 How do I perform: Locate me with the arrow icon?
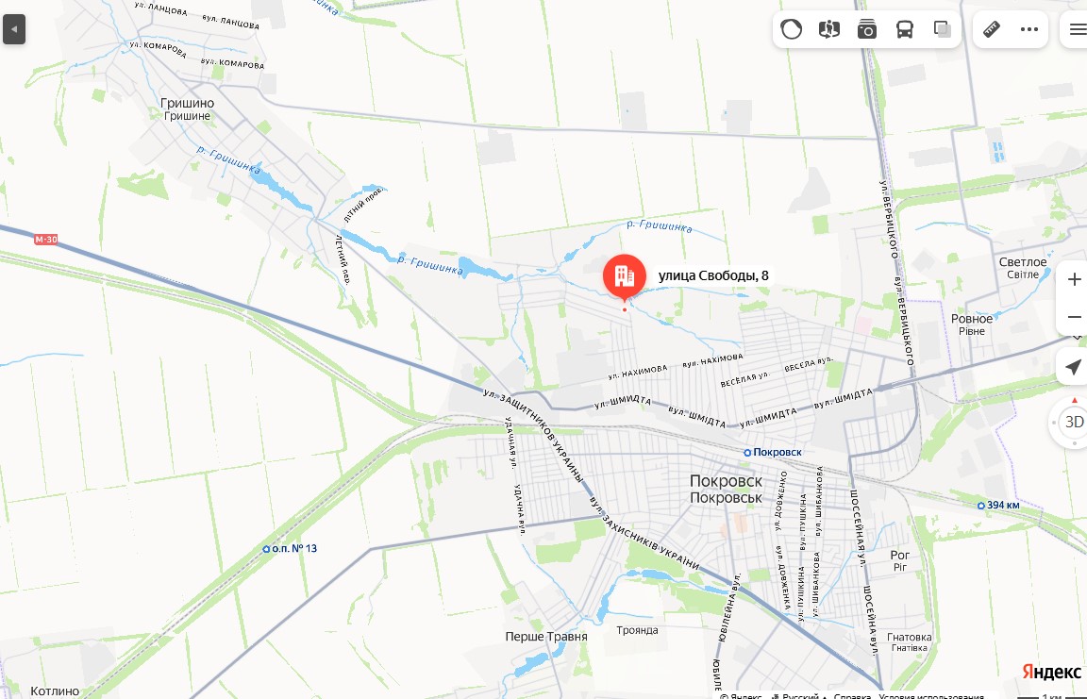pyautogui.click(x=1073, y=367)
